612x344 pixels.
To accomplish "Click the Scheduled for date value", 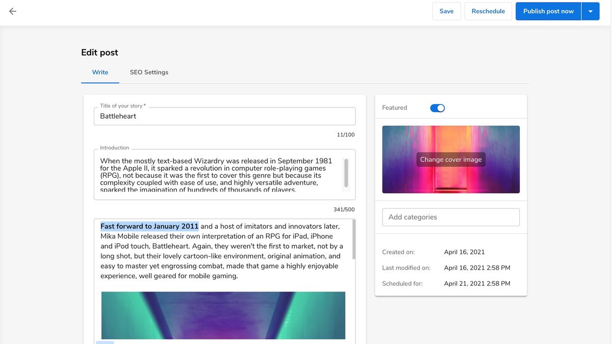I will pos(477,283).
